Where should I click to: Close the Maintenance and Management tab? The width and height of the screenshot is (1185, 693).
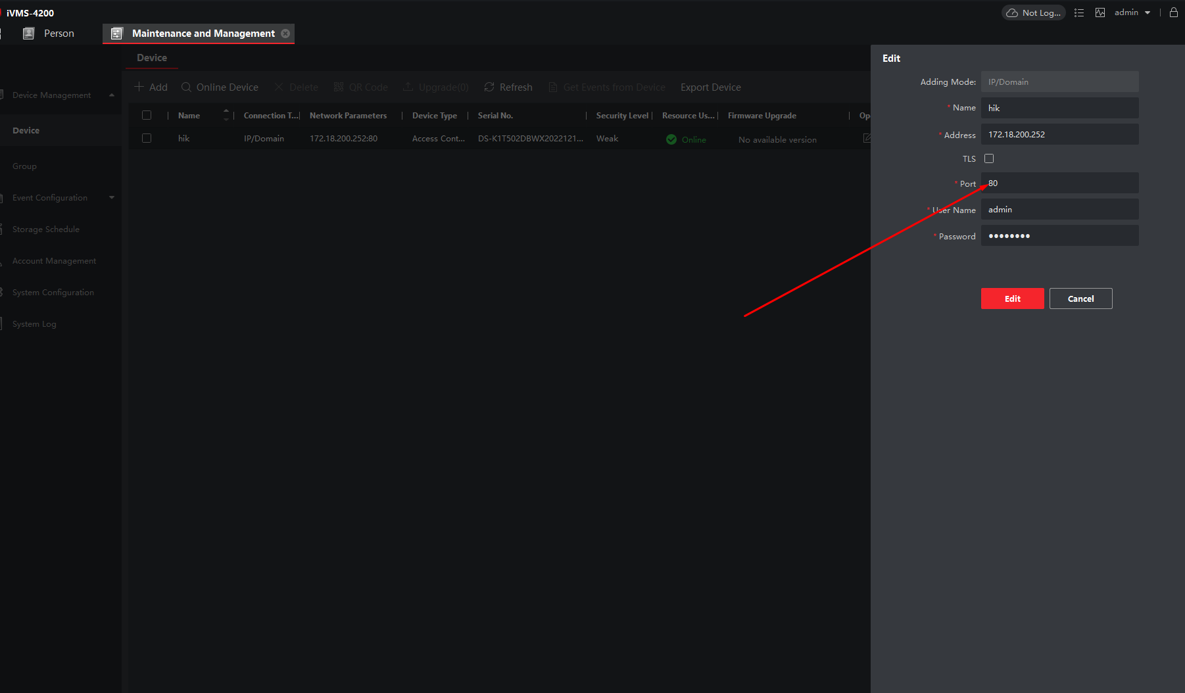point(285,34)
